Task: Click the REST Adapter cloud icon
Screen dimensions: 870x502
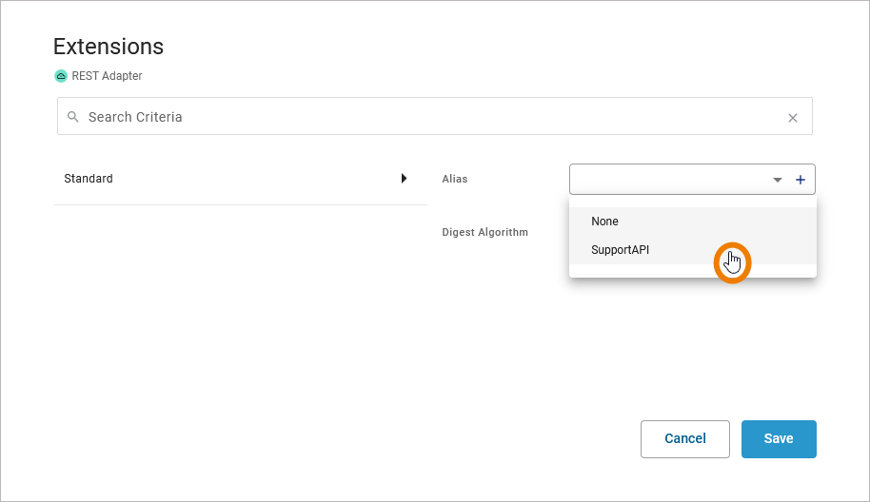Action: click(x=61, y=76)
